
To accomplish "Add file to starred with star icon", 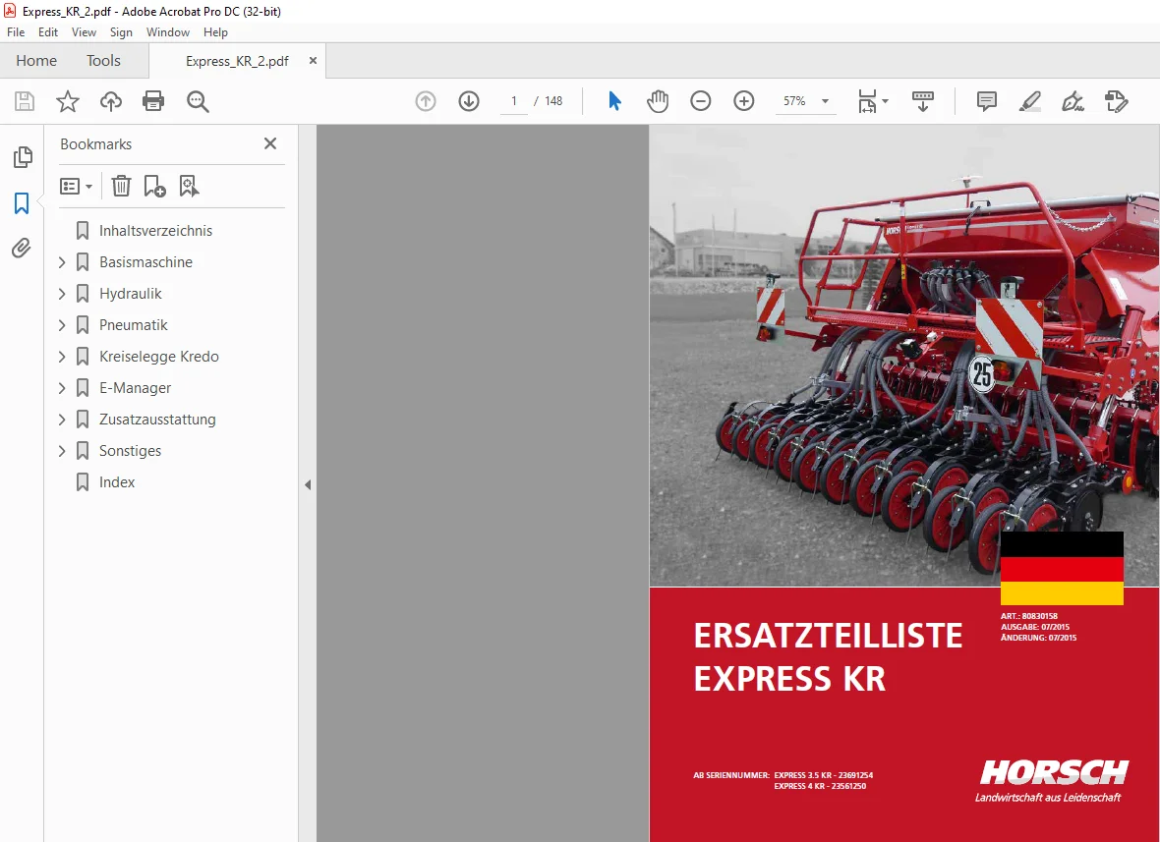I will pyautogui.click(x=67, y=101).
